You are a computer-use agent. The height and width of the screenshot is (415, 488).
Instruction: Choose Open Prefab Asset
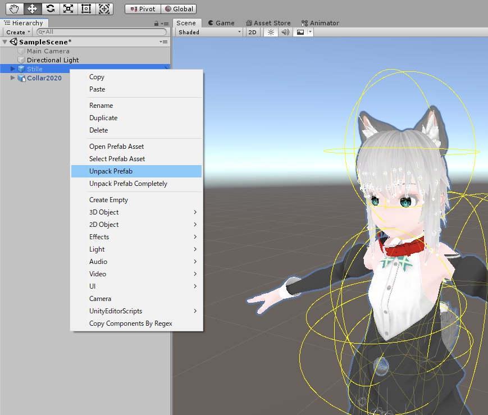(x=136, y=147)
